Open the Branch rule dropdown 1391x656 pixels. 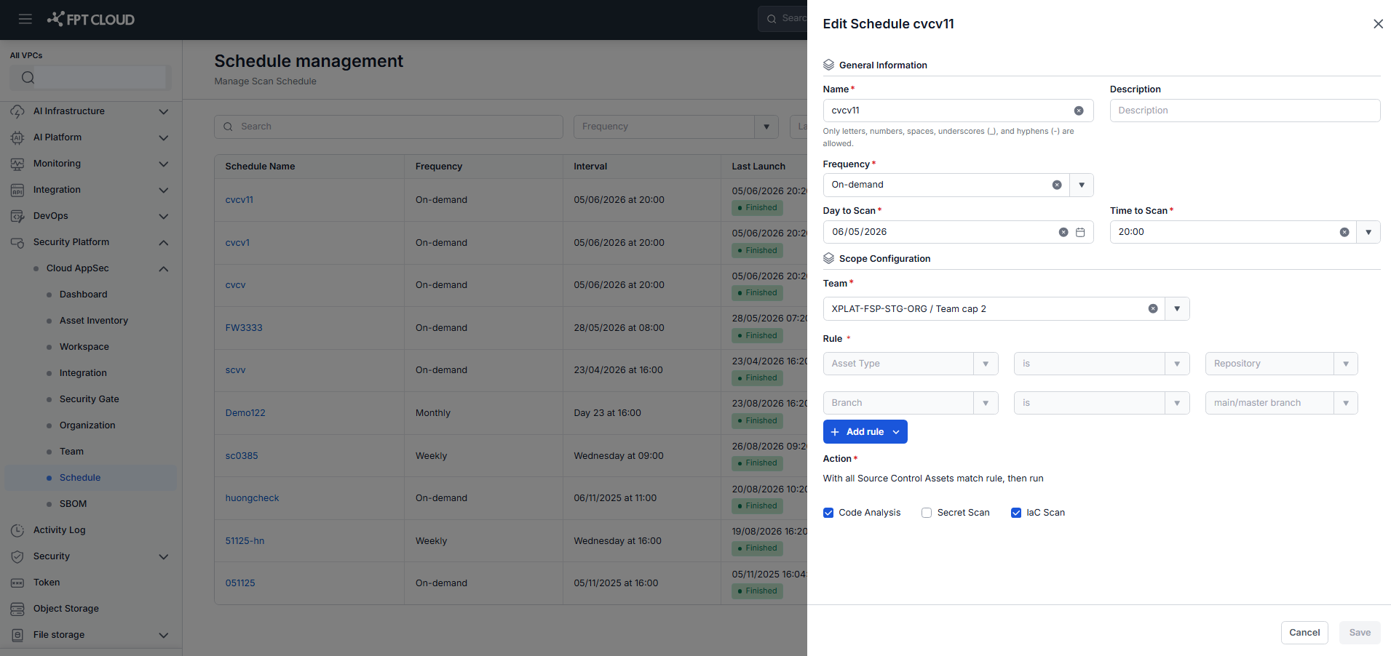[x=986, y=403]
